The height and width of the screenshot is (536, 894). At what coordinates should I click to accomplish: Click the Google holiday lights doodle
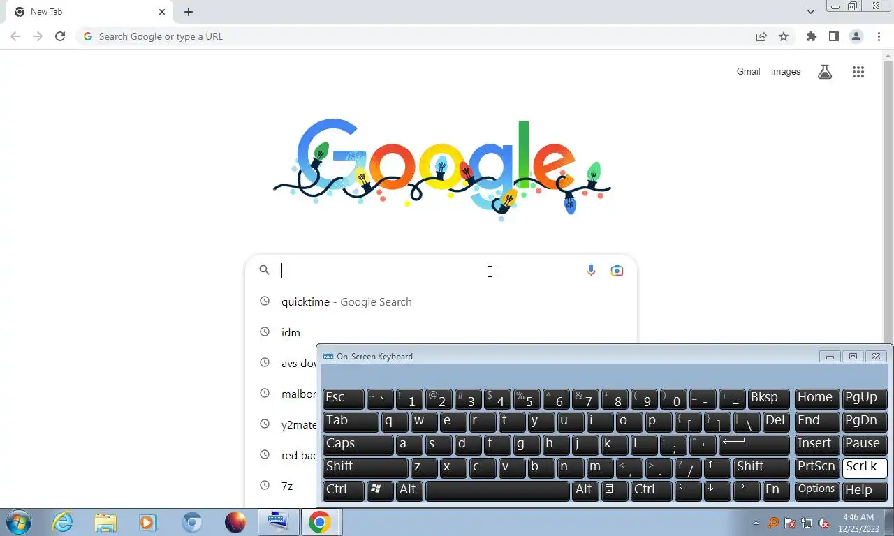point(441,170)
